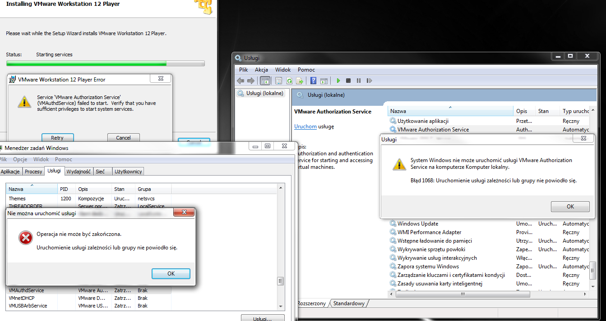Click the restart service toolbar icon
606x321 pixels.
click(x=369, y=81)
